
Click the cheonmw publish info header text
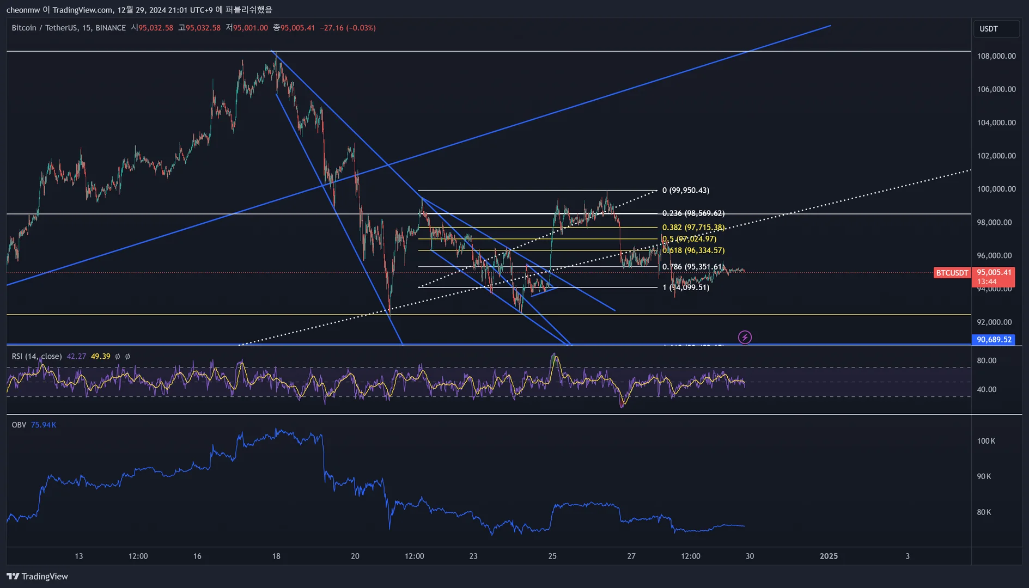click(x=139, y=10)
